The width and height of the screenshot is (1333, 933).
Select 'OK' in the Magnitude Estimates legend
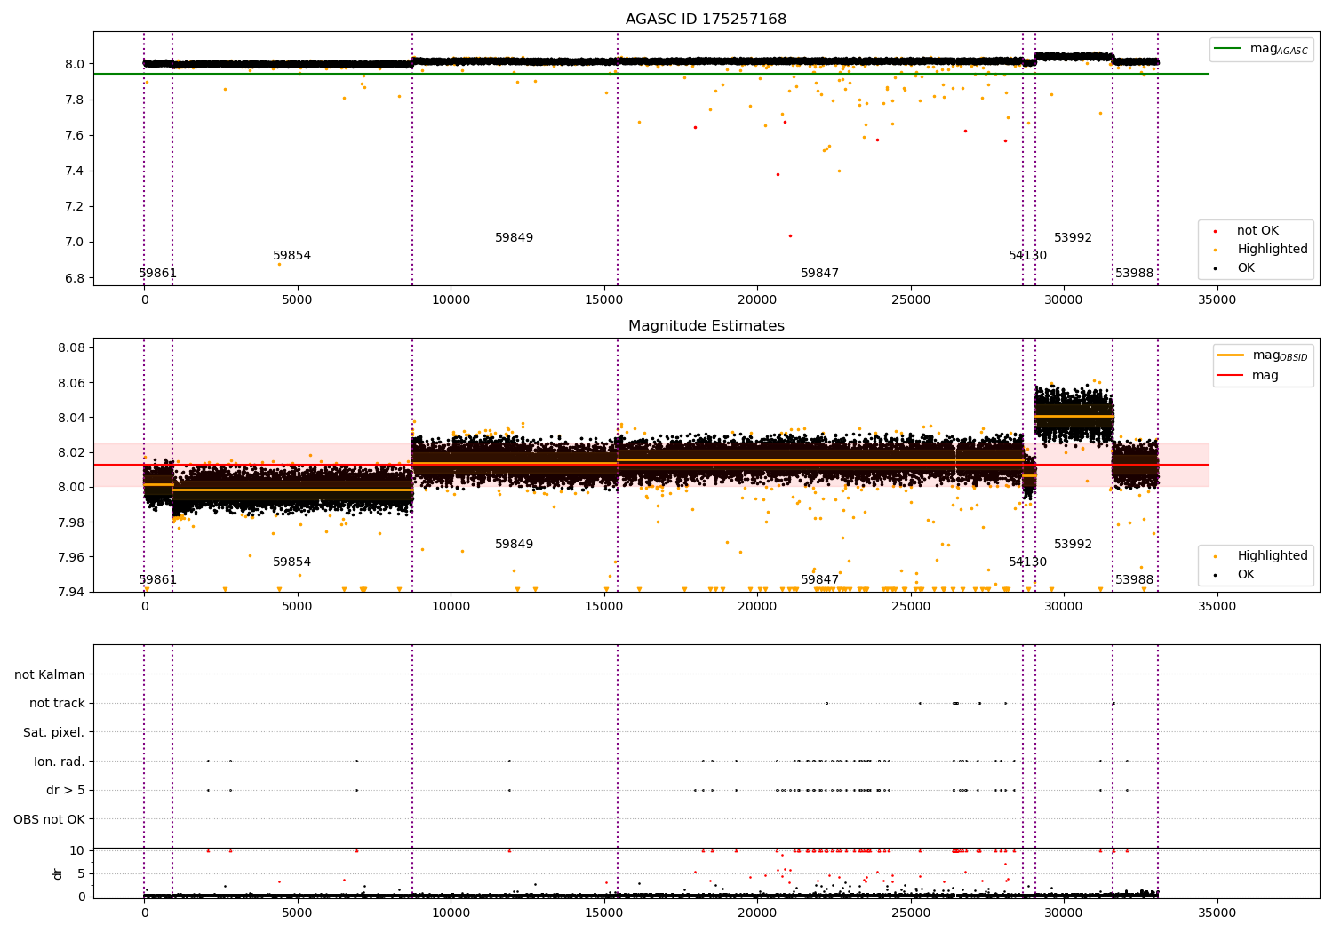[x=1246, y=575]
